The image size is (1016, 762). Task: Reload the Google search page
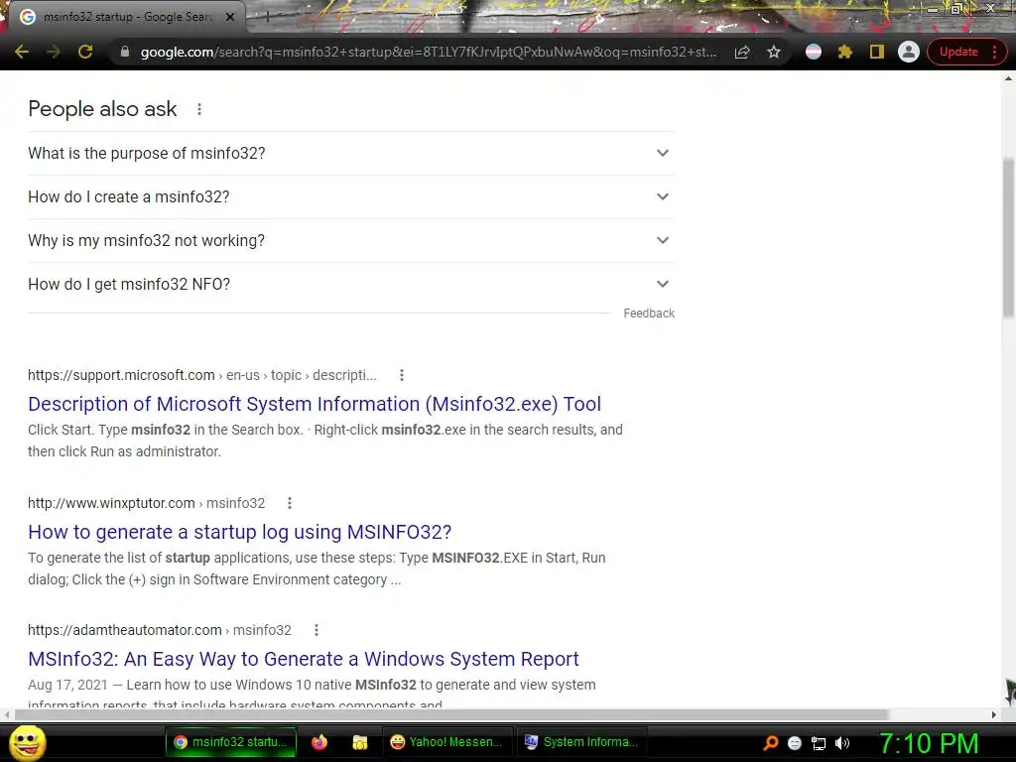(x=85, y=52)
